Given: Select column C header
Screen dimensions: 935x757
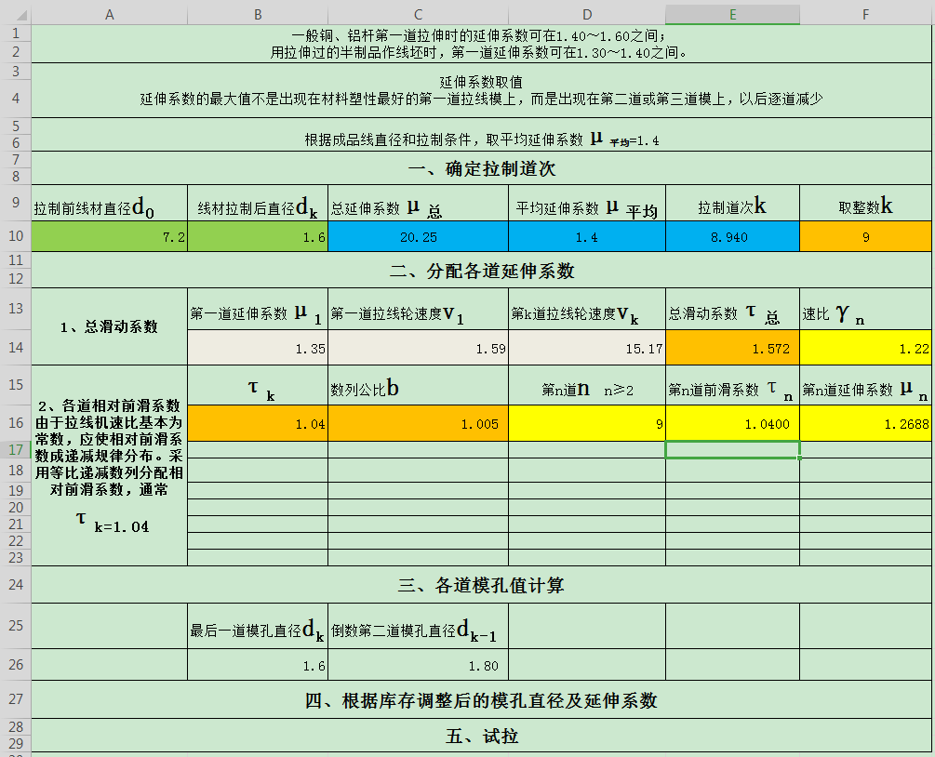Looking at the screenshot, I should (x=418, y=14).
